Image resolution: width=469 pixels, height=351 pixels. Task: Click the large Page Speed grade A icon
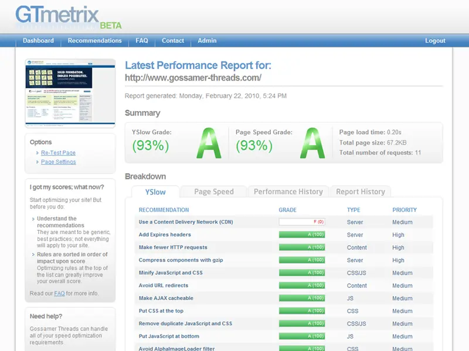312,143
